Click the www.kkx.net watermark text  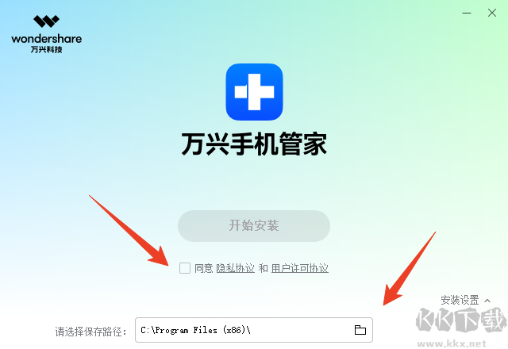[x=452, y=343]
